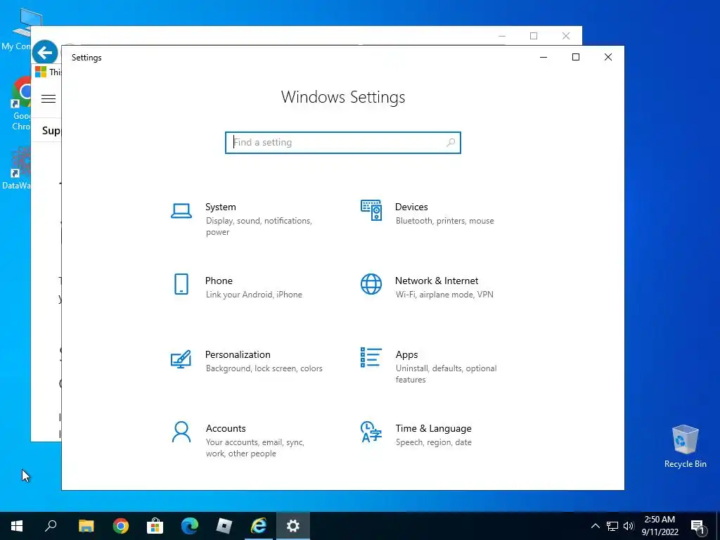
Task: Open the Windows Start menu
Action: [17, 526]
